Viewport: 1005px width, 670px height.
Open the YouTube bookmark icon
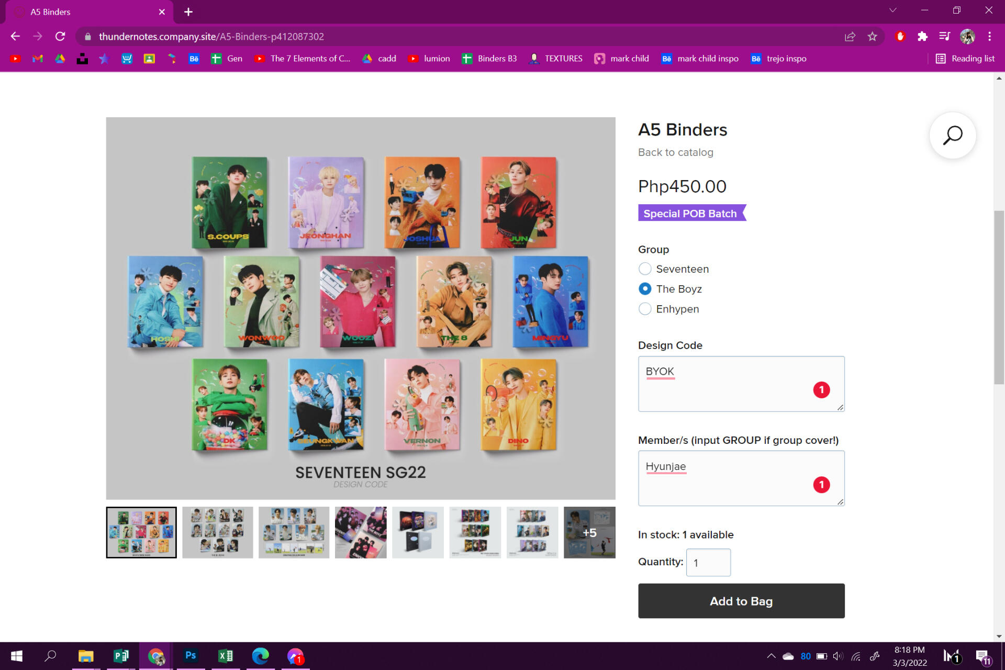point(15,59)
